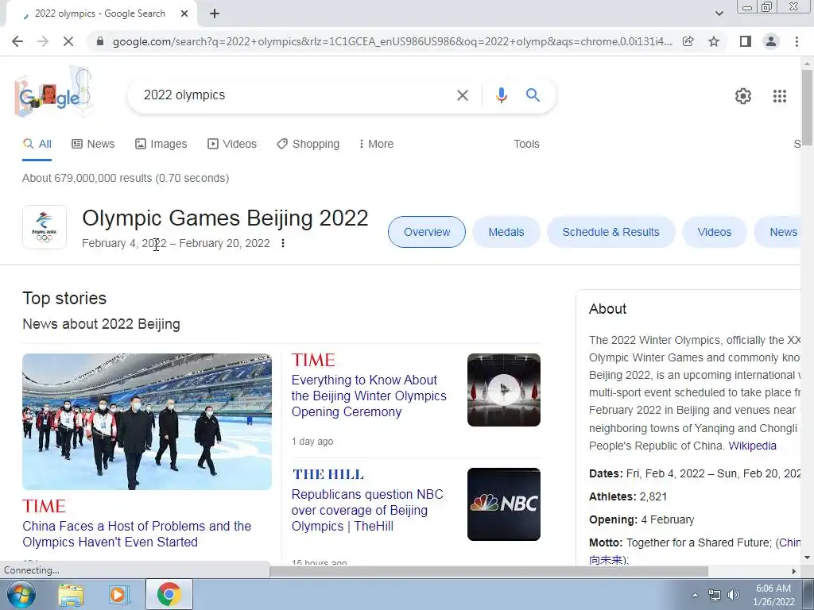Open a new browser tab
The image size is (814, 610).
[x=215, y=14]
